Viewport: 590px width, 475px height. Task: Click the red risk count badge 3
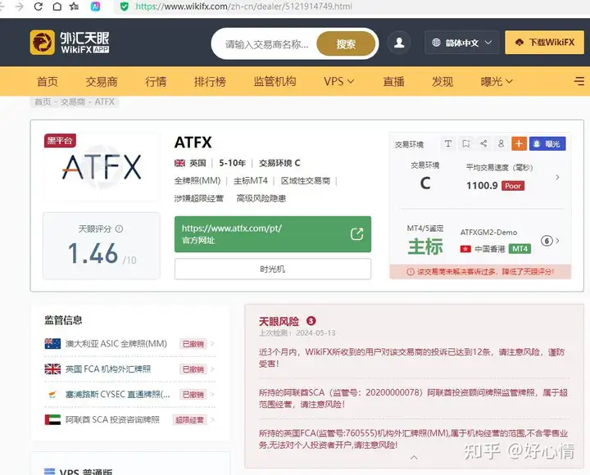(311, 321)
